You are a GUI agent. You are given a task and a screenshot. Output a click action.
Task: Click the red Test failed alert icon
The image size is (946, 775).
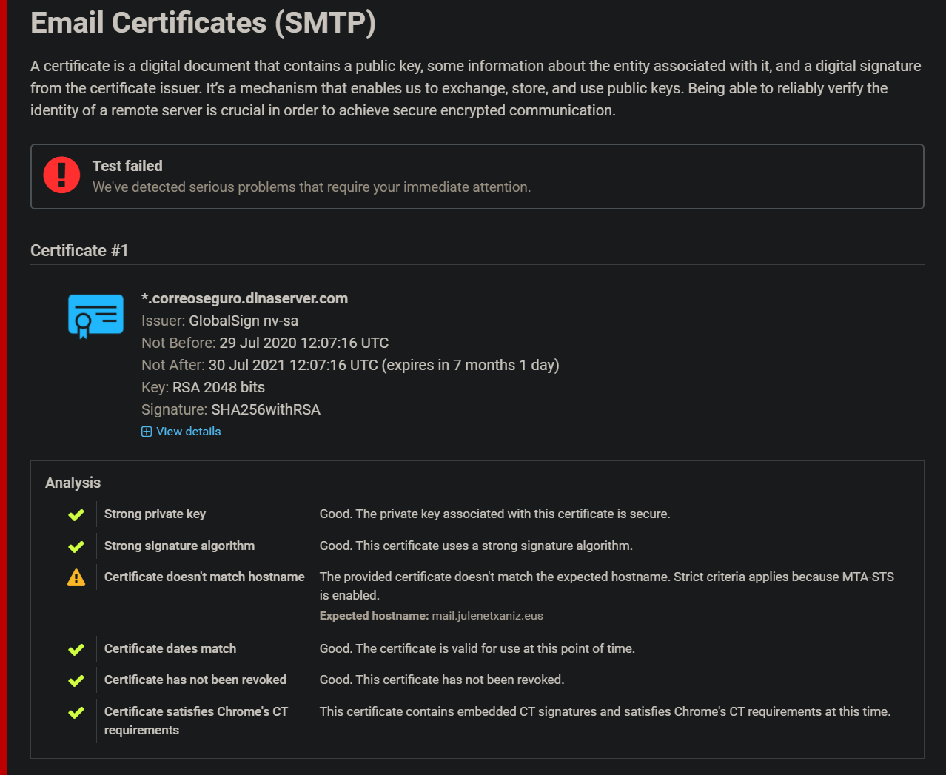pyautogui.click(x=61, y=175)
